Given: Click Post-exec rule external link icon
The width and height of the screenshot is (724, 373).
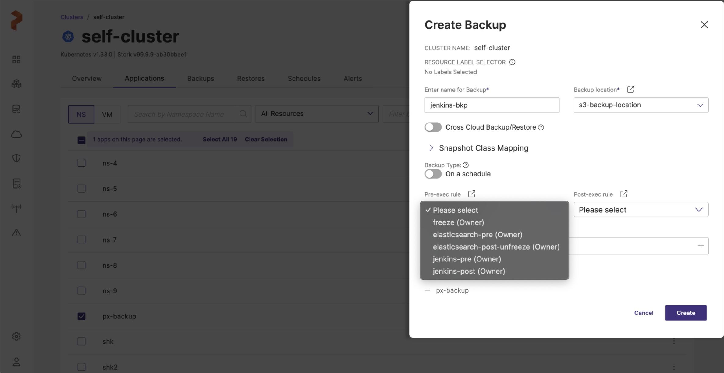Looking at the screenshot, I should click(x=624, y=194).
